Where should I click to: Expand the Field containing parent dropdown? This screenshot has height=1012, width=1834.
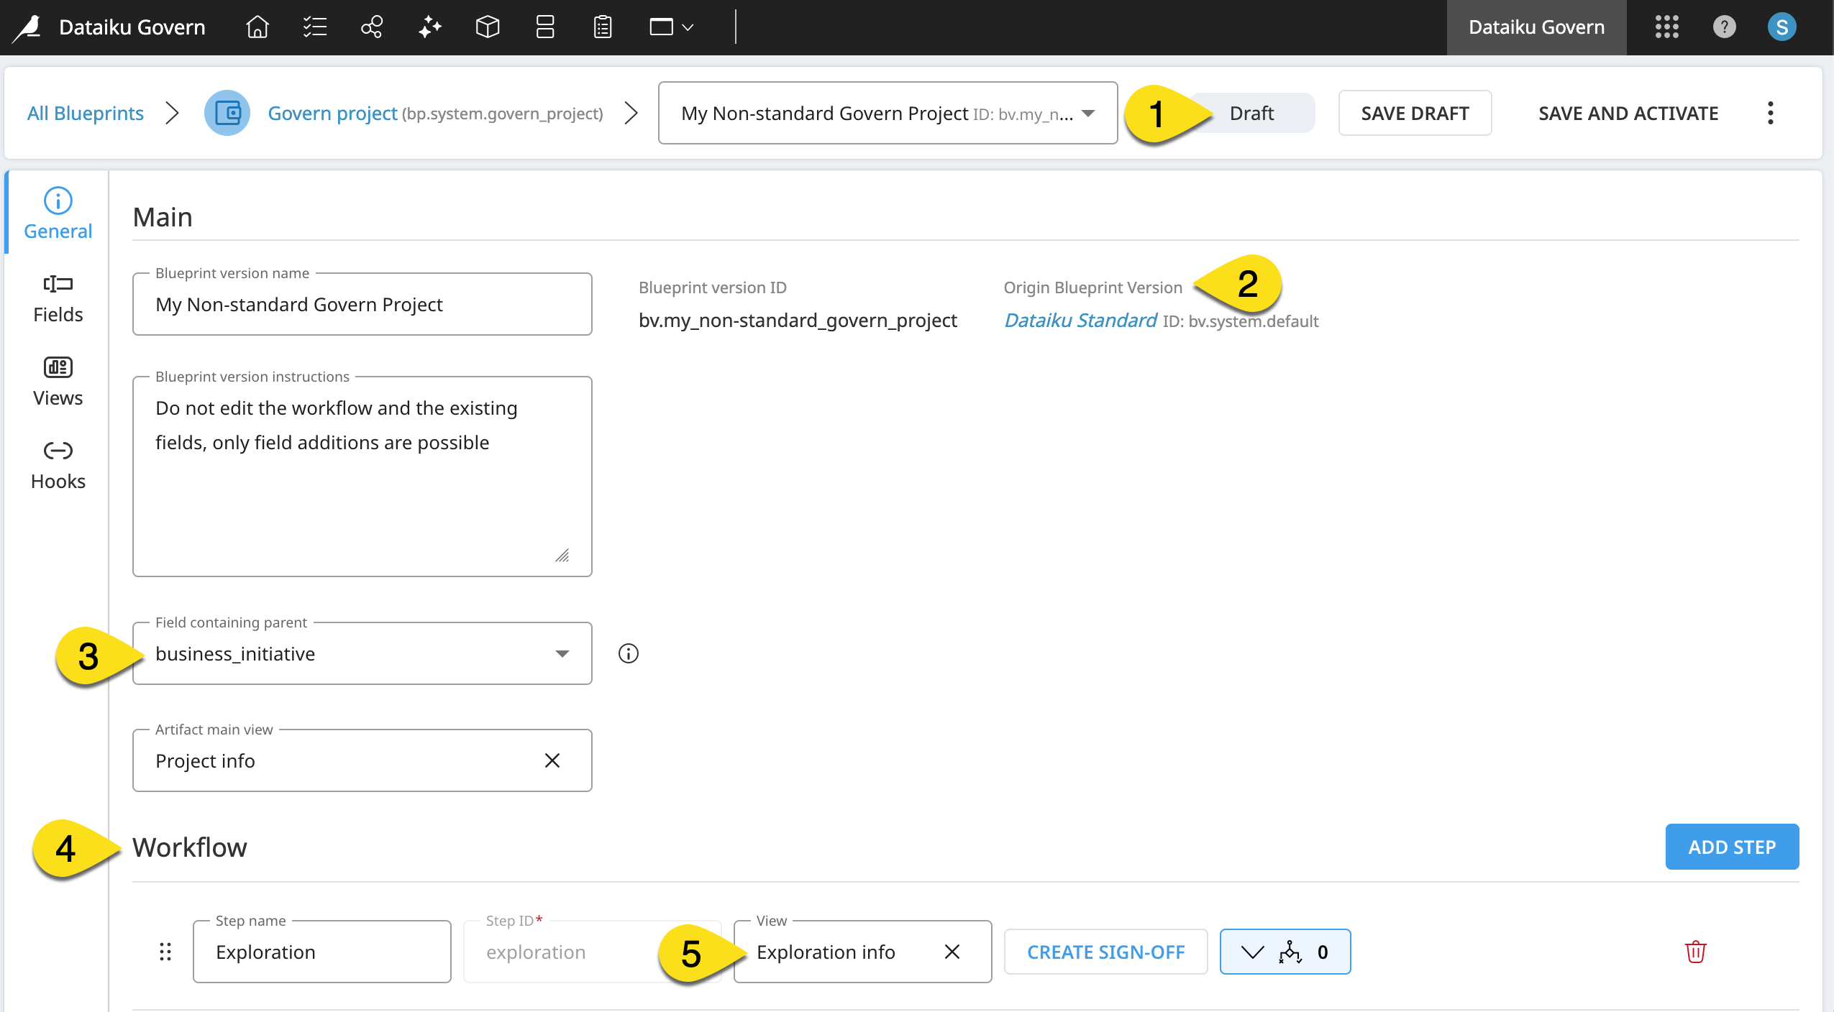pos(362,653)
